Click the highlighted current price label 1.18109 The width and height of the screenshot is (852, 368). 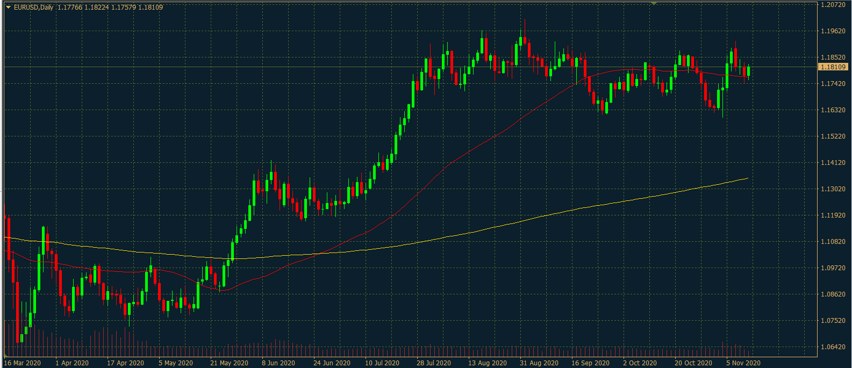coord(833,67)
